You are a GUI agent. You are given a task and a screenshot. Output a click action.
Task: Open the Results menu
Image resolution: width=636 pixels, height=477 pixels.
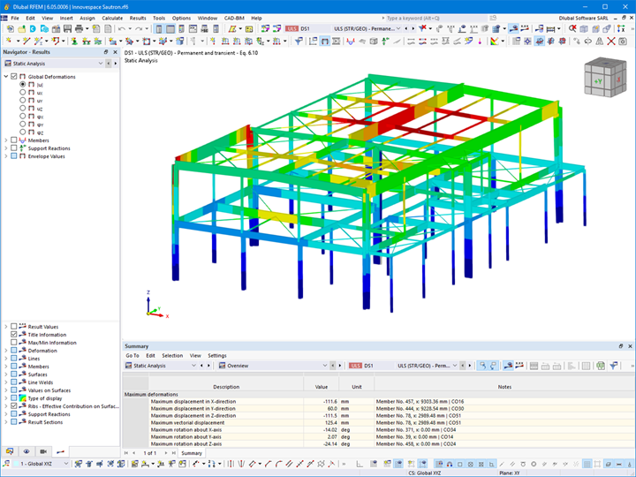click(x=138, y=19)
